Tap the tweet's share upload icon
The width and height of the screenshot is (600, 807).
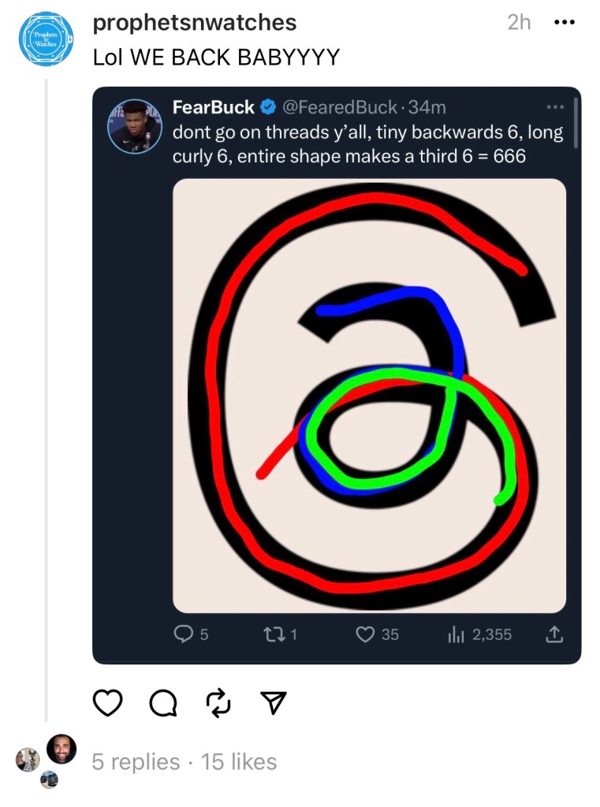coord(554,634)
